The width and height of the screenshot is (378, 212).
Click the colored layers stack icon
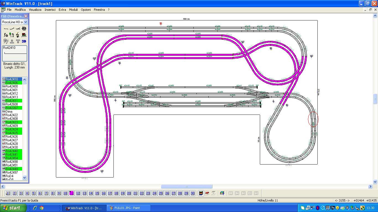coord(201,193)
